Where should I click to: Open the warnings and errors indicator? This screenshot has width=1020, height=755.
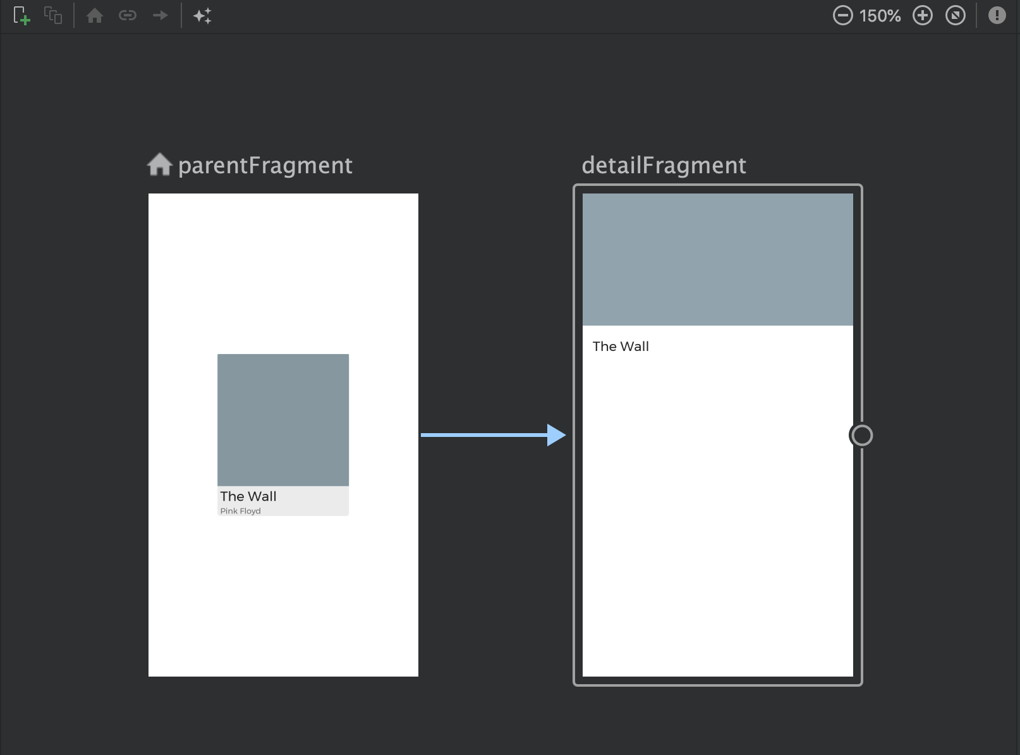click(x=997, y=16)
